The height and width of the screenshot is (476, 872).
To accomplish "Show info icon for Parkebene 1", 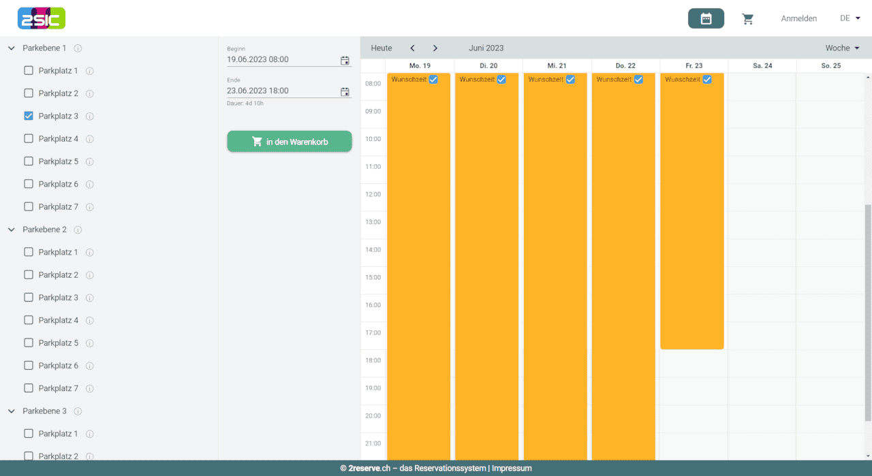I will click(78, 48).
